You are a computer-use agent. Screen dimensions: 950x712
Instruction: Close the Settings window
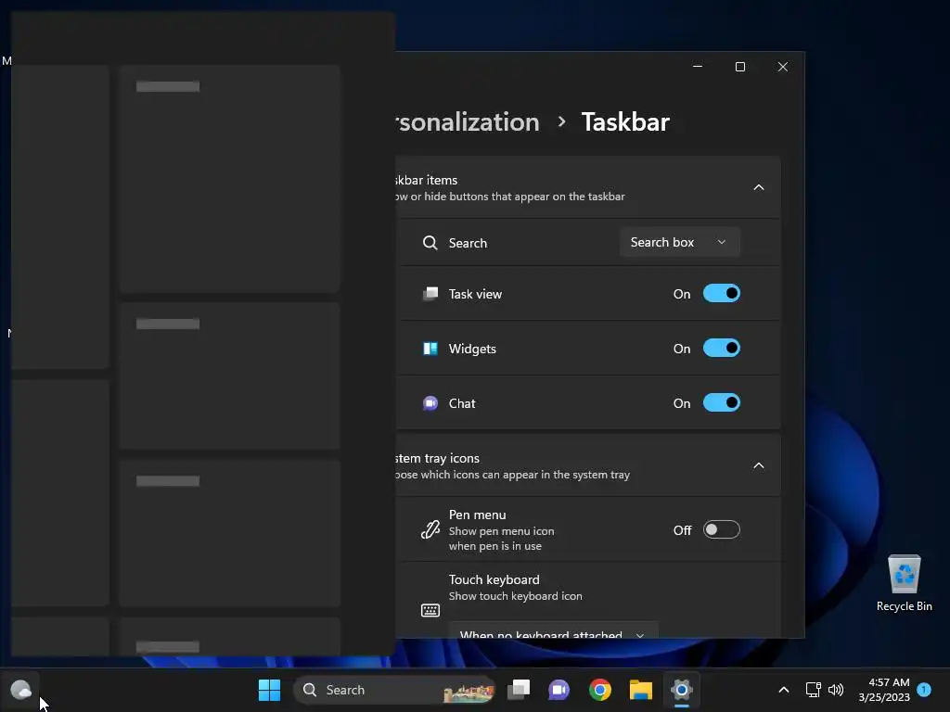coord(783,67)
